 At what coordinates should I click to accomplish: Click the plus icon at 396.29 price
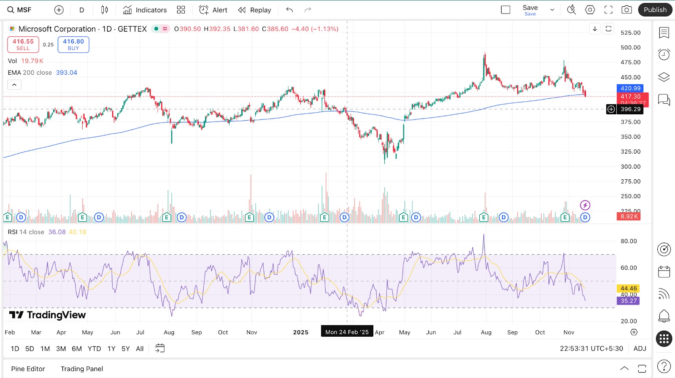click(x=611, y=109)
